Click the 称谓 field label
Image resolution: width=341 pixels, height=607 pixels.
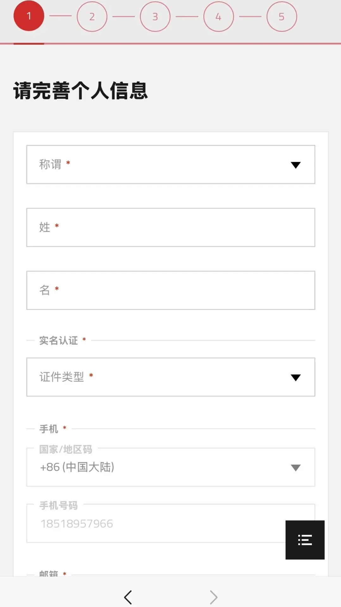(50, 164)
